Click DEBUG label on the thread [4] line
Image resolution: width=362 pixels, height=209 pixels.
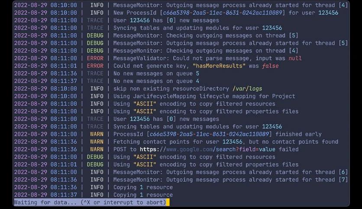point(95,51)
